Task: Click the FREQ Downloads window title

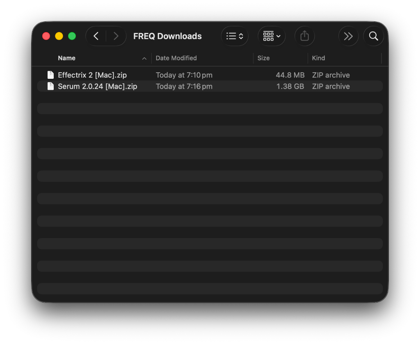Action: (x=167, y=36)
